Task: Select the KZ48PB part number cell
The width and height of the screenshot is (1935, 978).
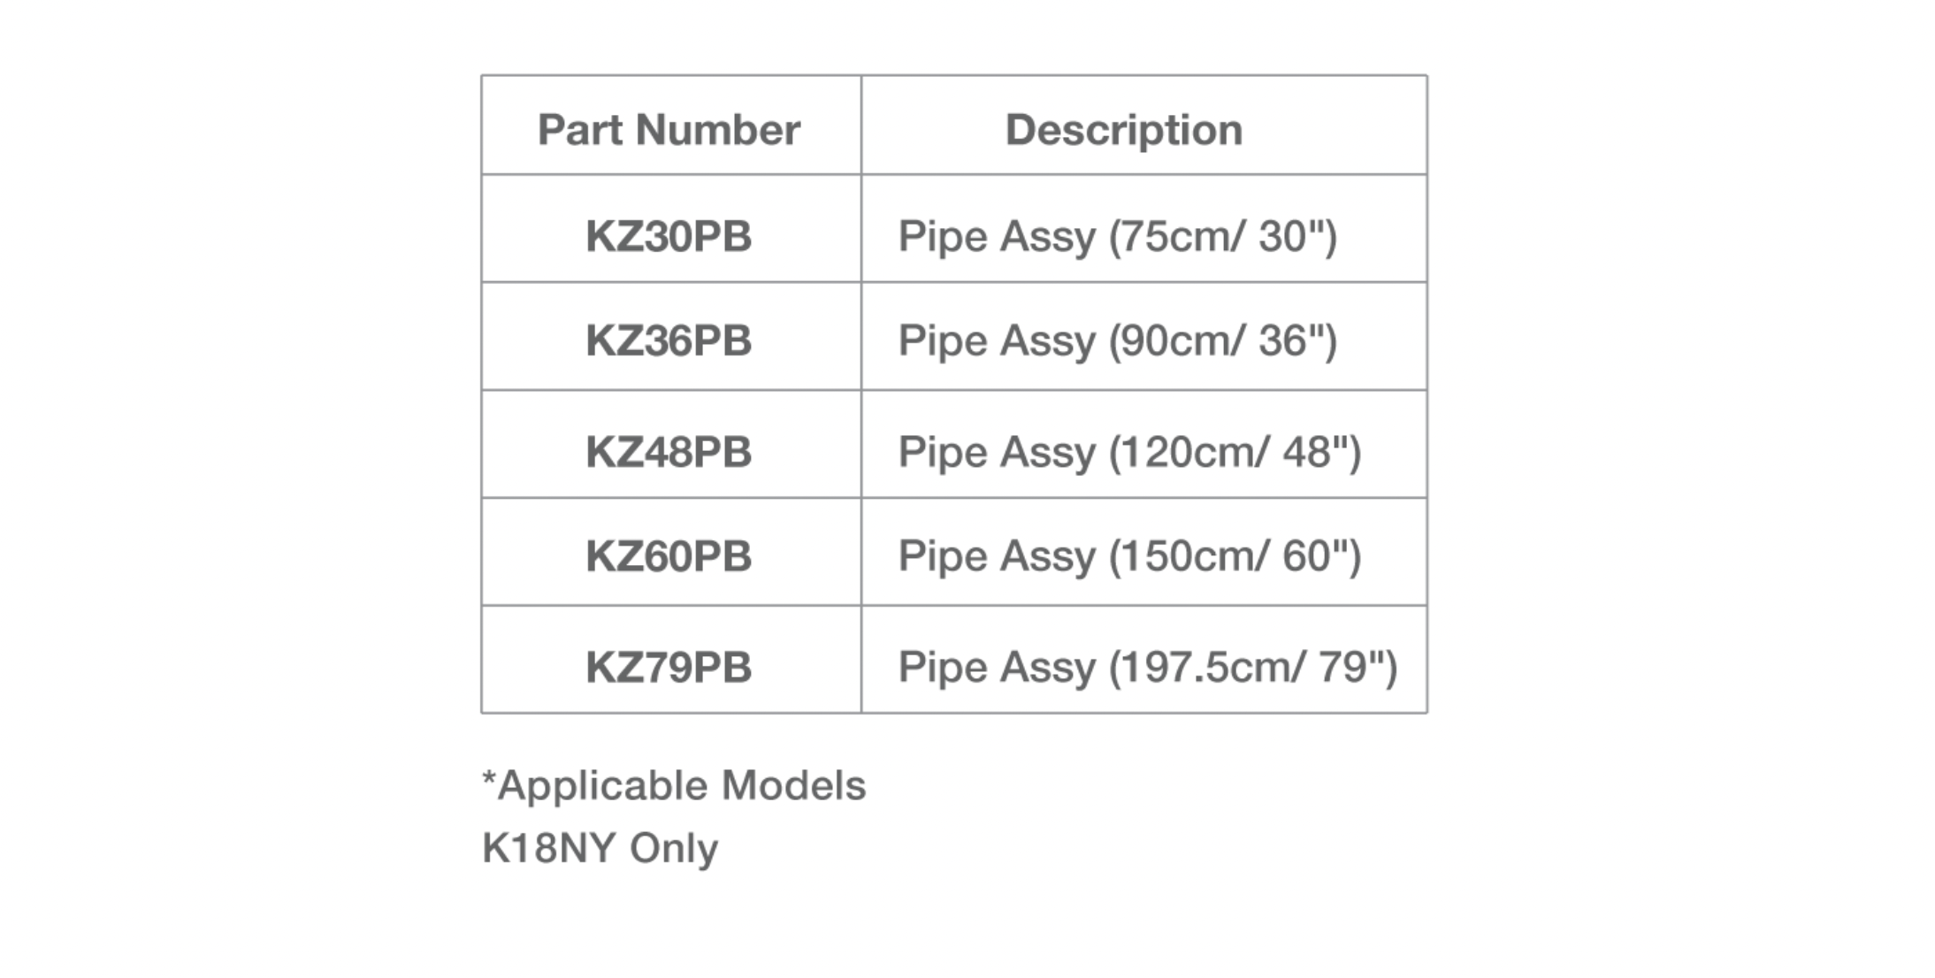Action: (x=669, y=452)
